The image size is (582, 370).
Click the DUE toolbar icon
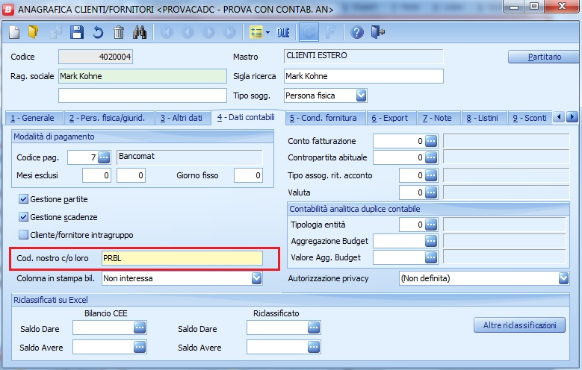coord(283,33)
